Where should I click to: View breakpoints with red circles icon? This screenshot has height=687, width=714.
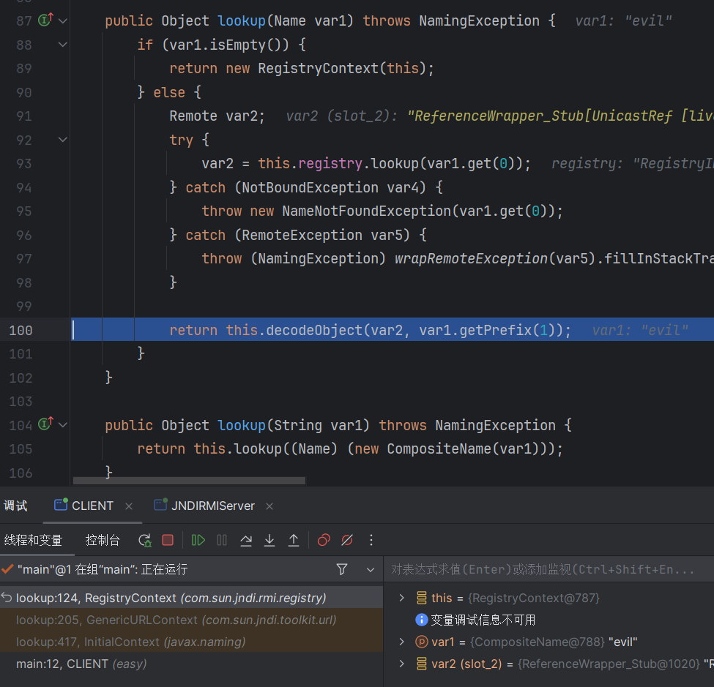(x=324, y=540)
